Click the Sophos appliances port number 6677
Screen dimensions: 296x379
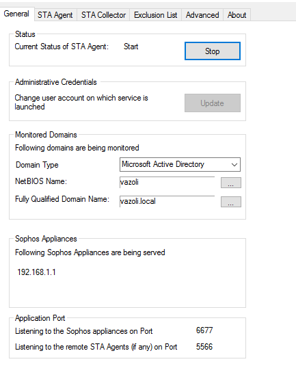(204, 330)
